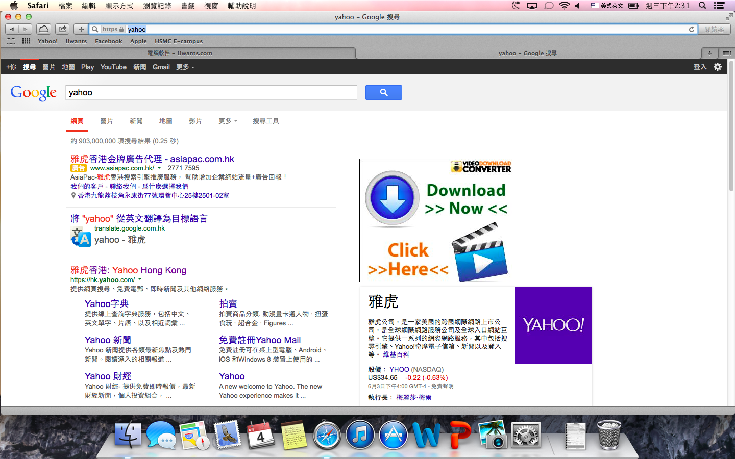This screenshot has width=735, height=459.
Task: Click the Safari address bar
Action: point(393,29)
